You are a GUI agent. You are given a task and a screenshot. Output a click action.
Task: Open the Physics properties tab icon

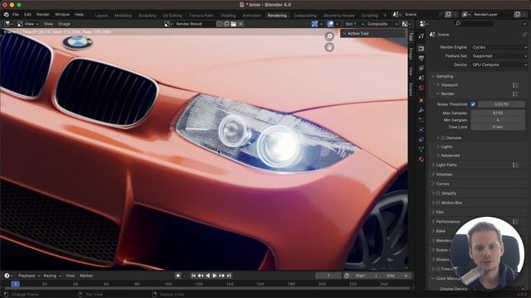point(421,130)
